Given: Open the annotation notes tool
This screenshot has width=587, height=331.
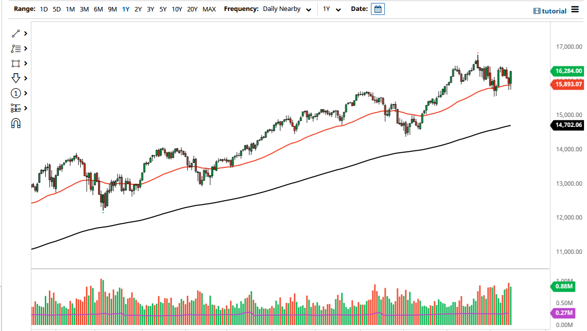Looking at the screenshot, I should (x=15, y=48).
